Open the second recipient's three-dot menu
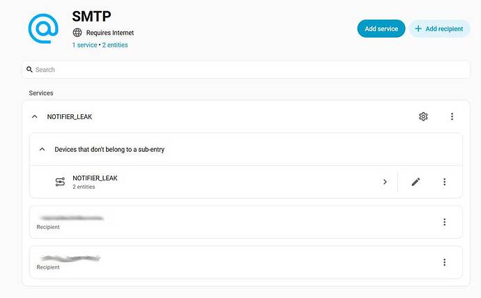 [x=444, y=262]
